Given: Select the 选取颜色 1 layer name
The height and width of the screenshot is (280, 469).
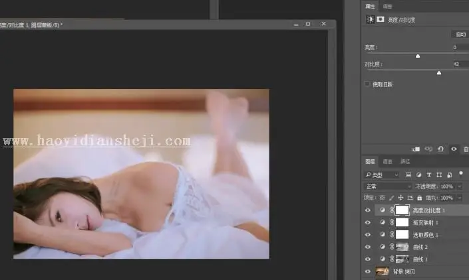Looking at the screenshot, I should tap(425, 235).
